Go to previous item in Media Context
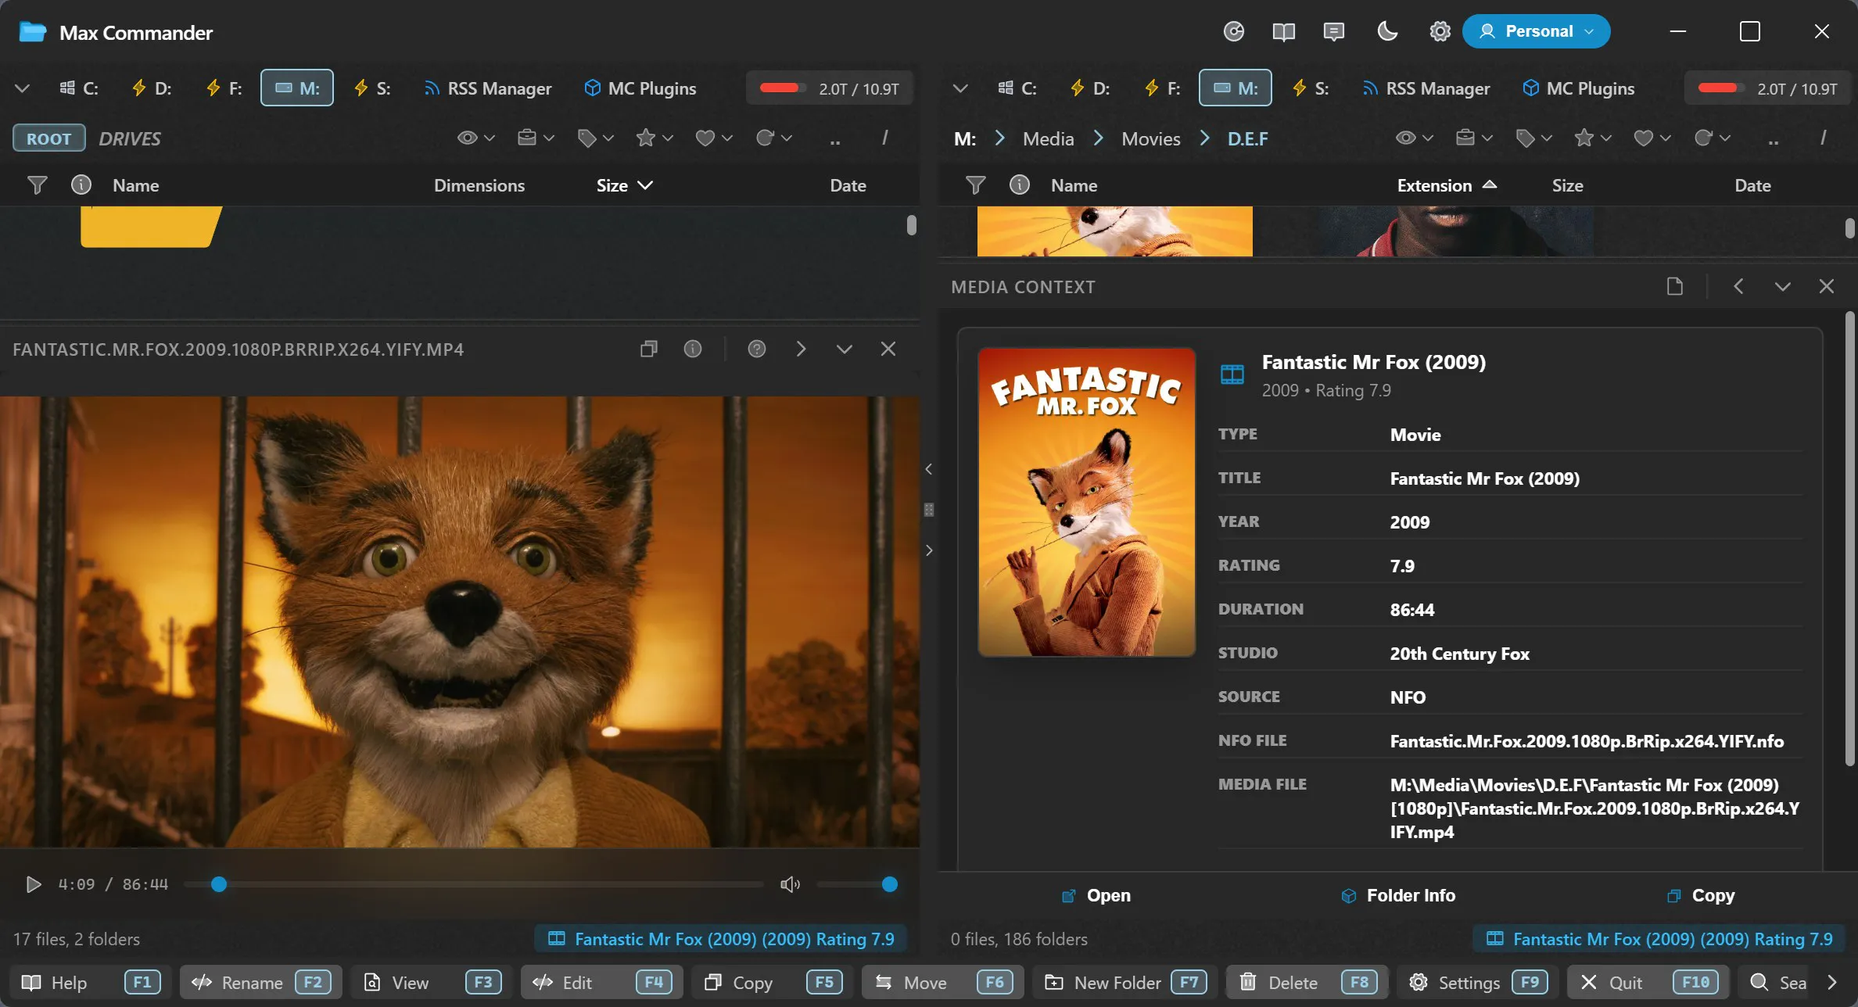The width and height of the screenshot is (1858, 1007). [1738, 286]
